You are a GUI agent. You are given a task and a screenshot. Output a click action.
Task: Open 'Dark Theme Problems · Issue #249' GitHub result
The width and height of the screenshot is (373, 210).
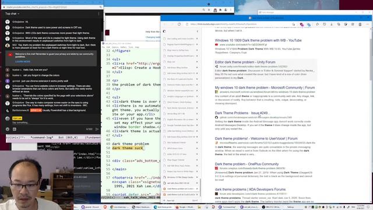[242, 113]
